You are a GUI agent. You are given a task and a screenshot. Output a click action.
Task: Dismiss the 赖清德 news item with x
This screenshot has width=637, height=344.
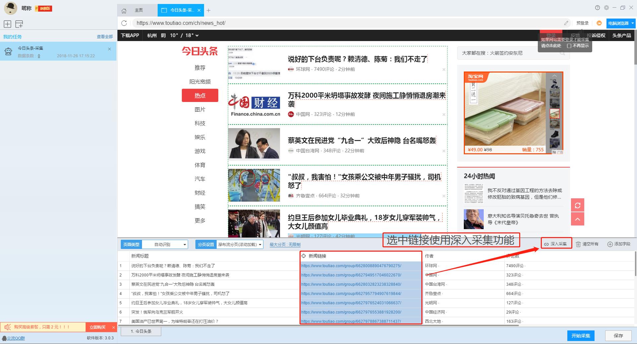(x=444, y=70)
